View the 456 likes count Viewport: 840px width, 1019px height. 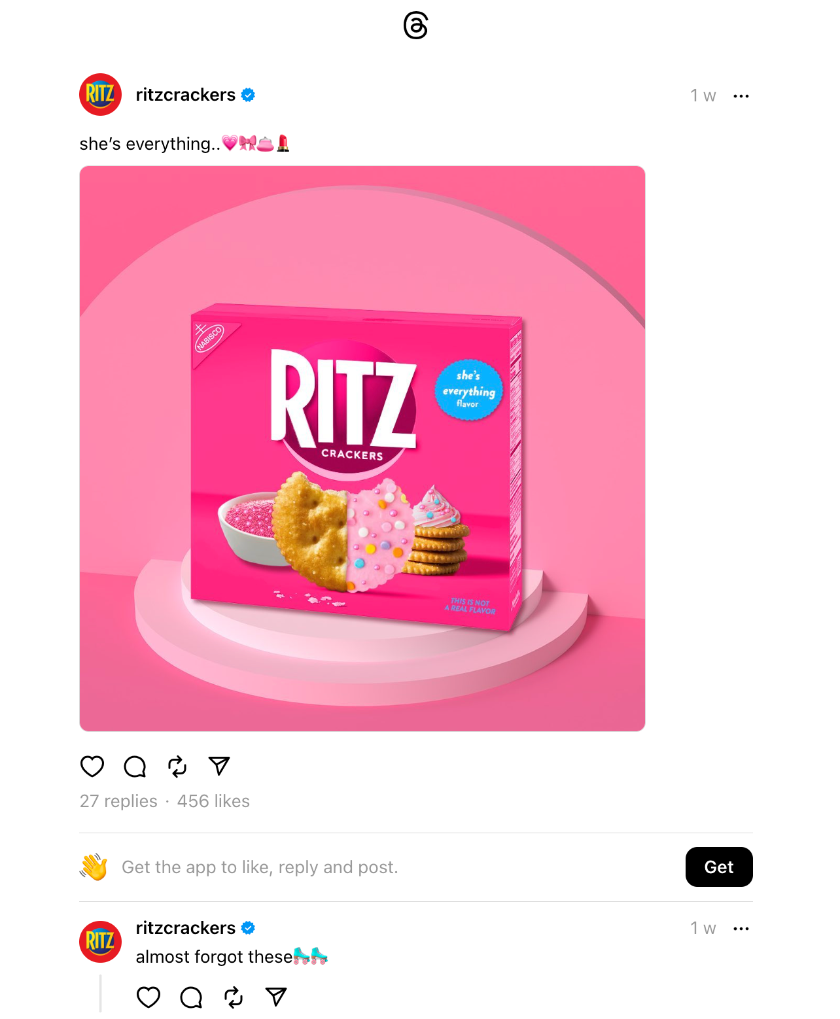click(x=213, y=801)
